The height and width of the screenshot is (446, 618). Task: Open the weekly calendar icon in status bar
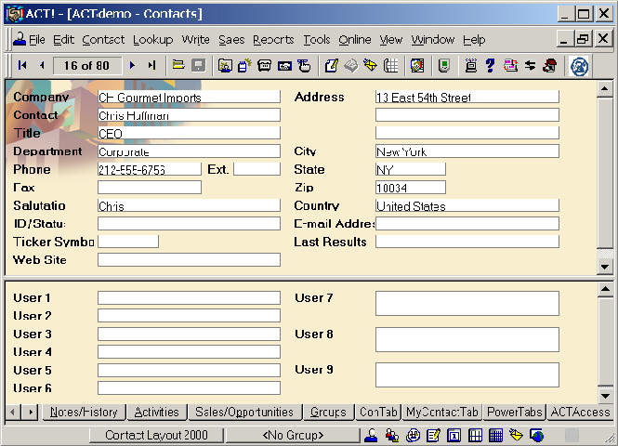pyautogui.click(x=475, y=435)
